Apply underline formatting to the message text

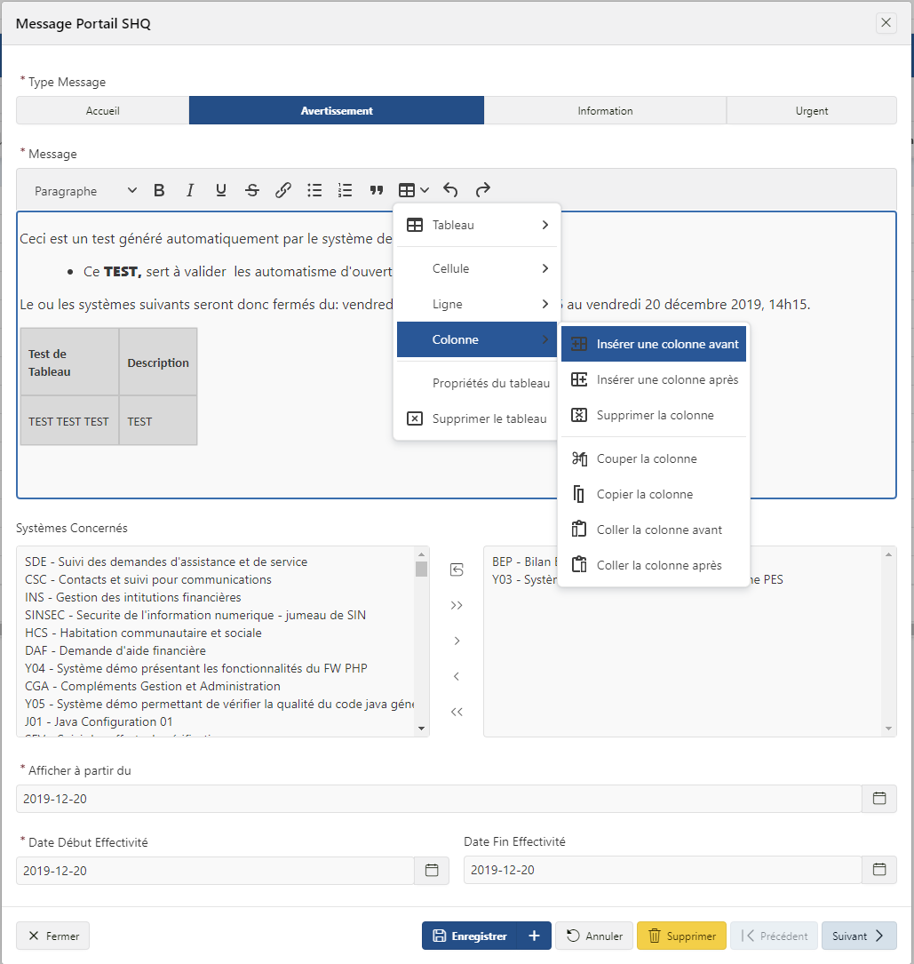tap(221, 189)
